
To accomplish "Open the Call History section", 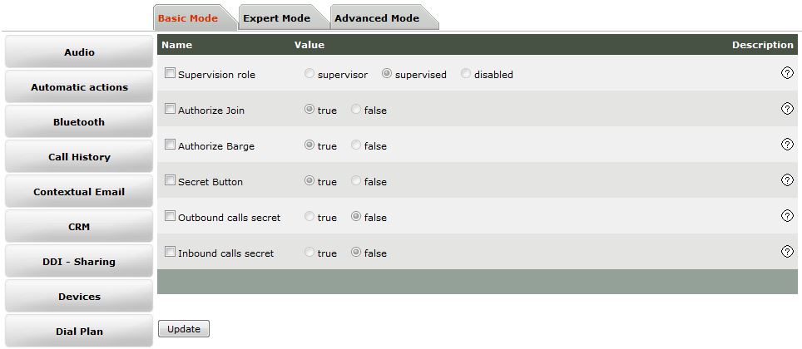I will click(x=79, y=156).
